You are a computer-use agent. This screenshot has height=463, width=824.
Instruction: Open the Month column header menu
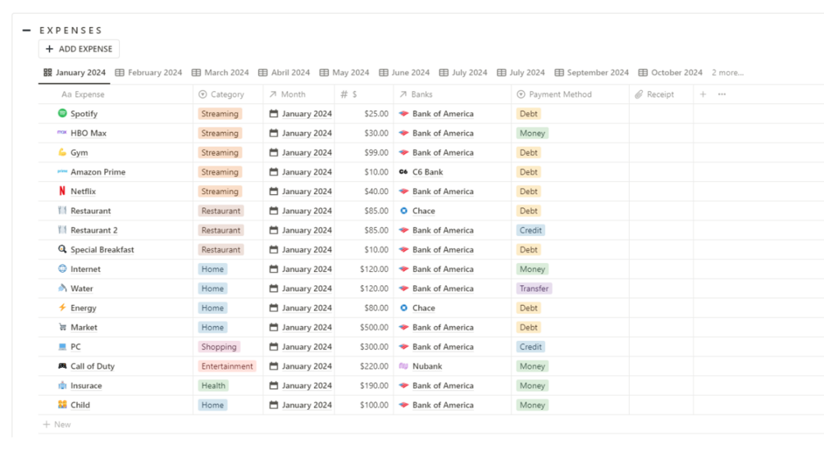coord(287,94)
